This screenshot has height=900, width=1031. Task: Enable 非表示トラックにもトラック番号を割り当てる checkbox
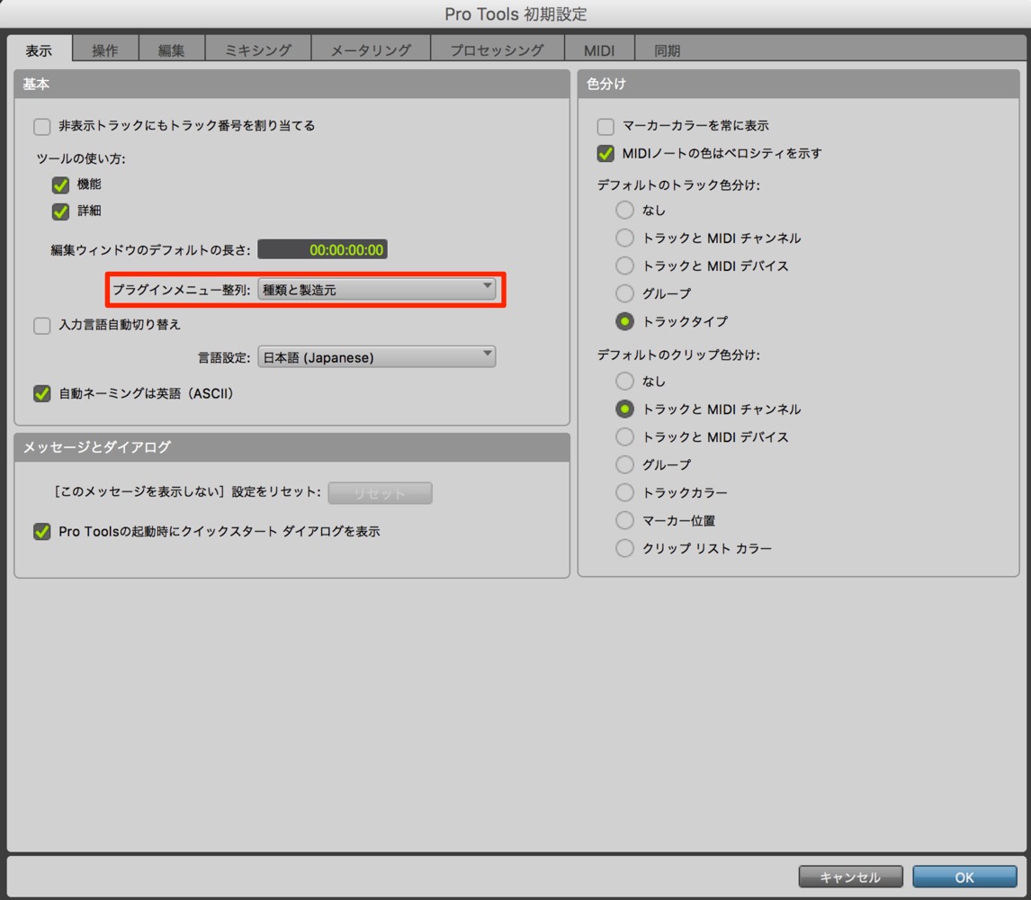[x=42, y=126]
